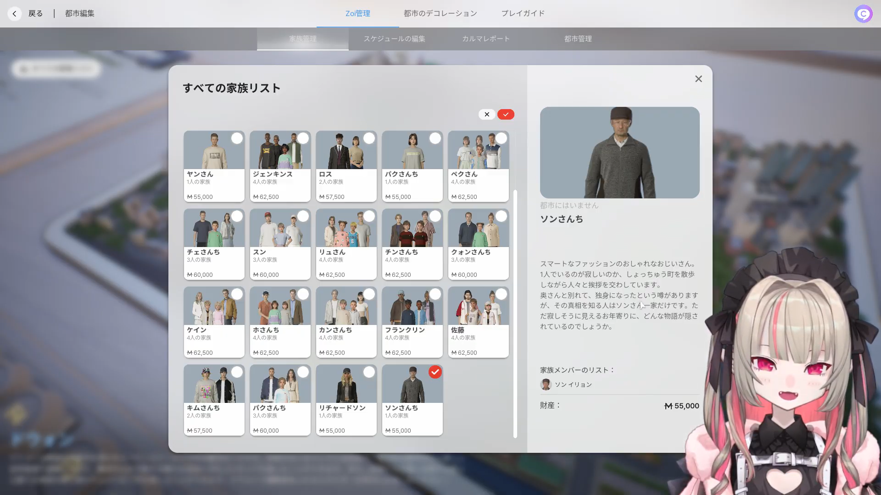Image resolution: width=881 pixels, height=495 pixels.
Task: Check the ロス family checkbox
Action: pos(369,138)
